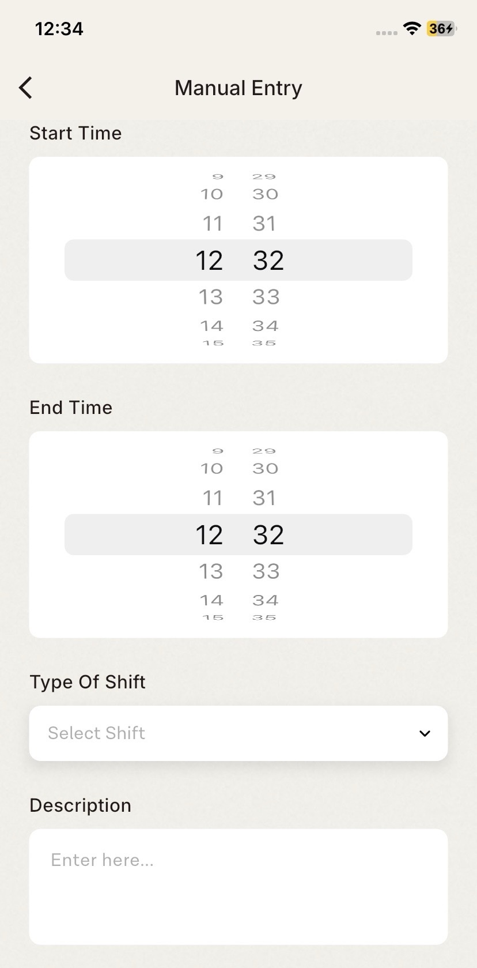This screenshot has height=968, width=477.
Task: Tap the back arrow icon
Action: (26, 88)
